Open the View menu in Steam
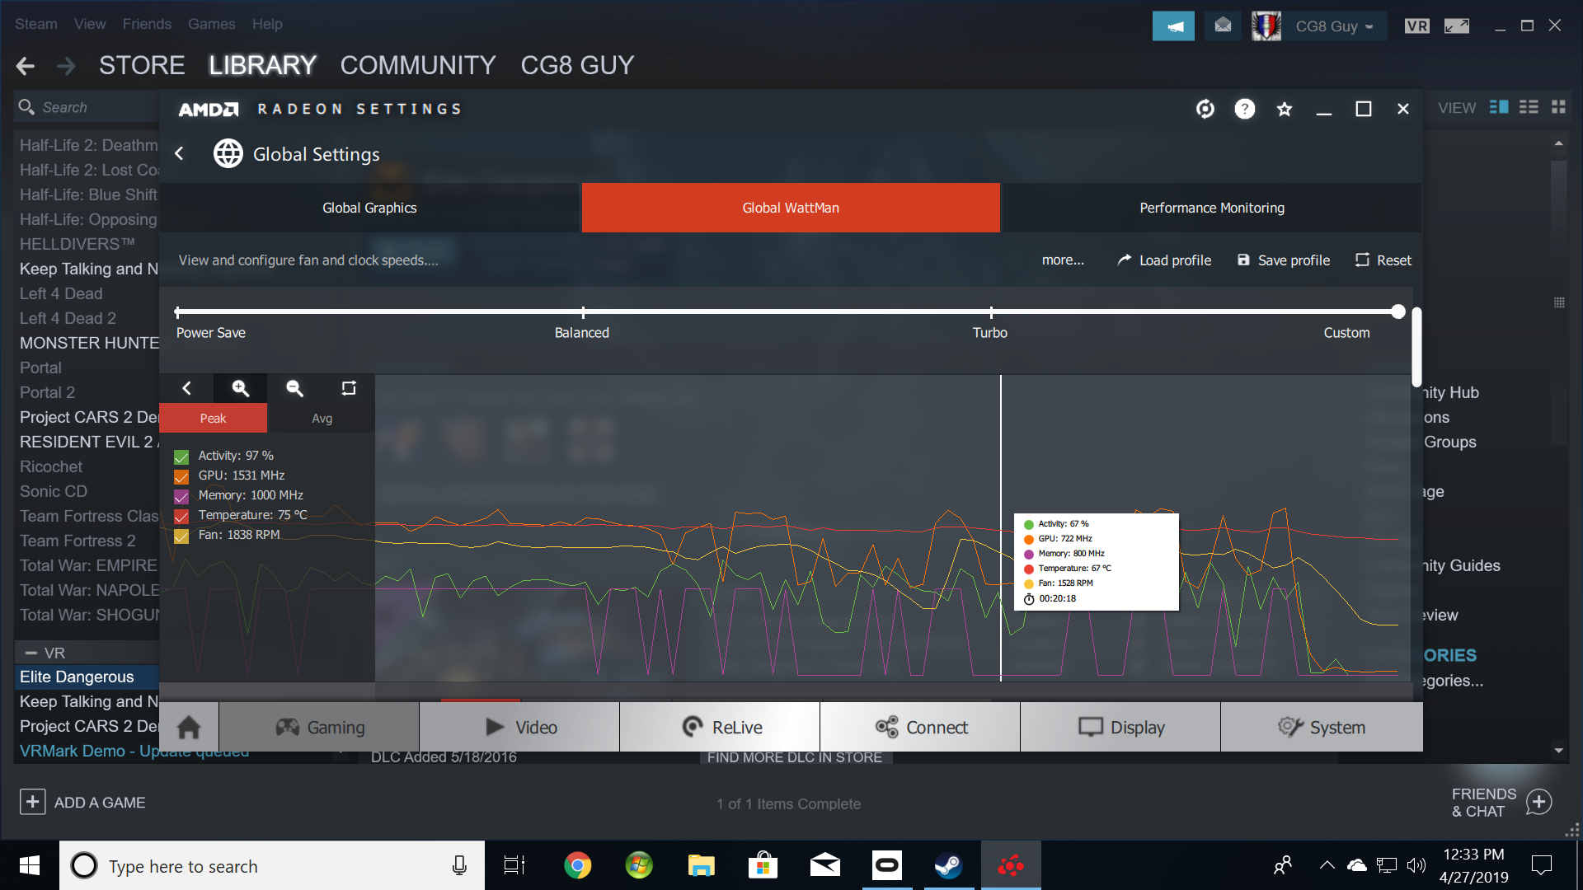Screen dimensions: 1583x890 click(x=90, y=24)
